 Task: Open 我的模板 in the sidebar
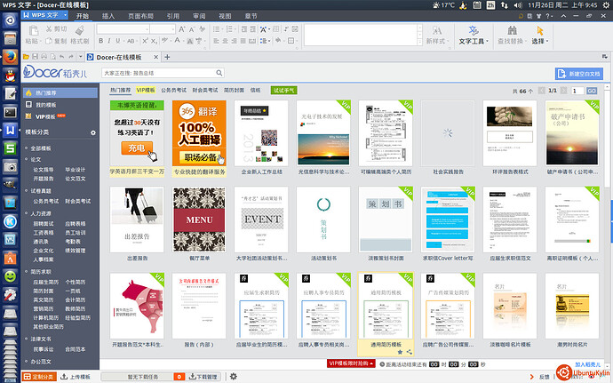45,104
